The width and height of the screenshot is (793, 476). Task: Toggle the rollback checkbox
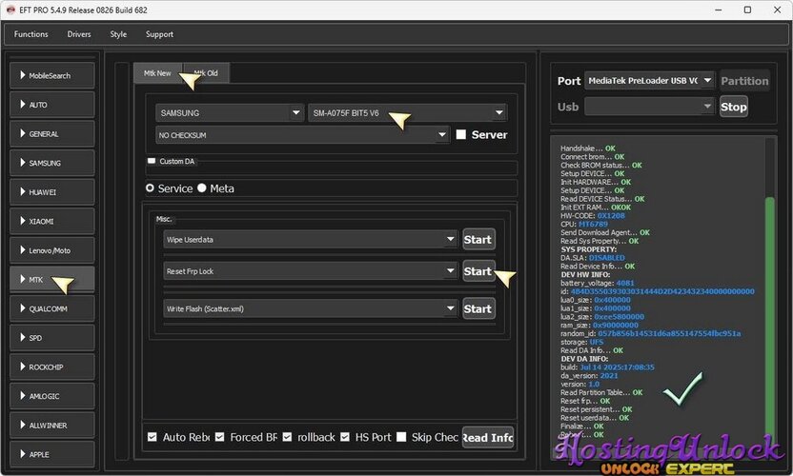point(287,437)
